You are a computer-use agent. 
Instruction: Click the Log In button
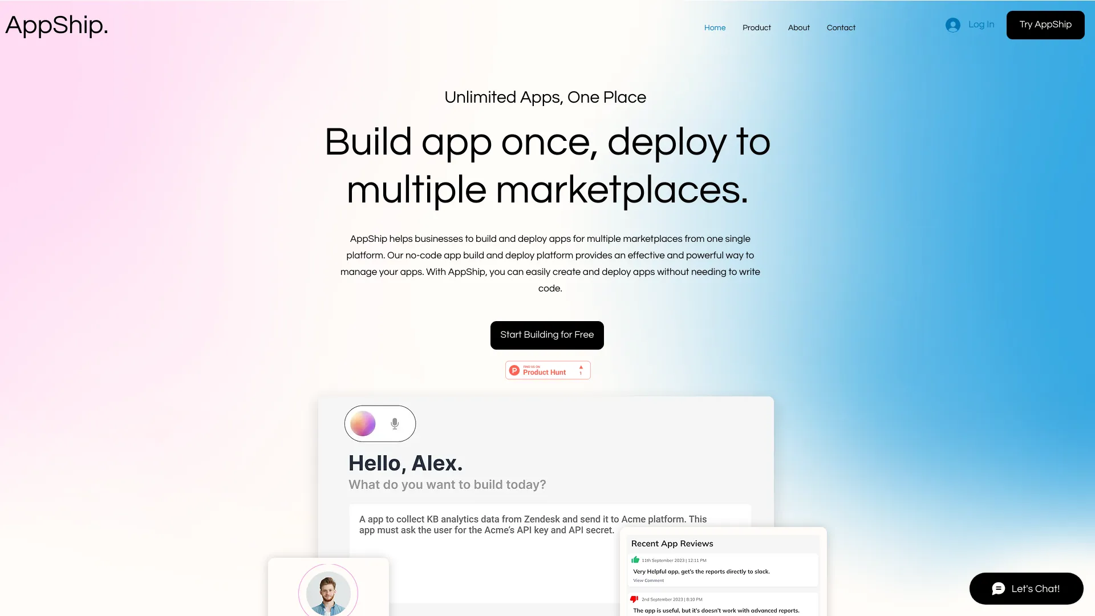pos(970,24)
